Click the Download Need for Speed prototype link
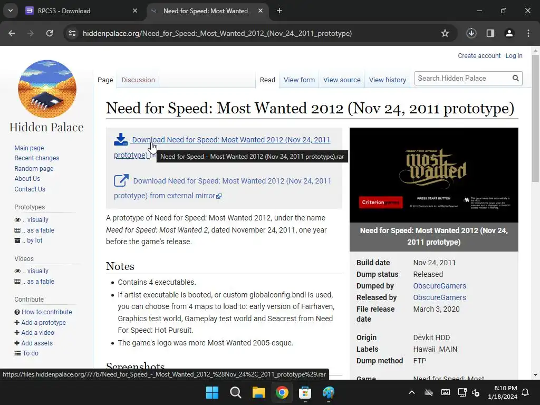540x405 pixels. coord(231,140)
